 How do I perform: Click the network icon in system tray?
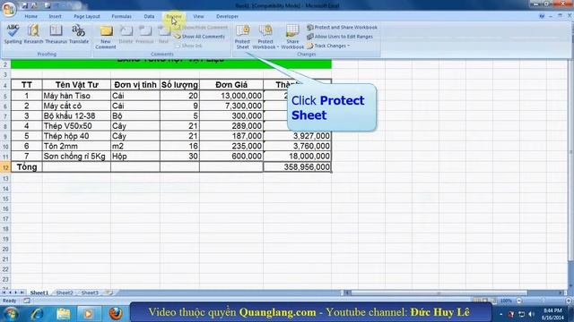point(522,314)
